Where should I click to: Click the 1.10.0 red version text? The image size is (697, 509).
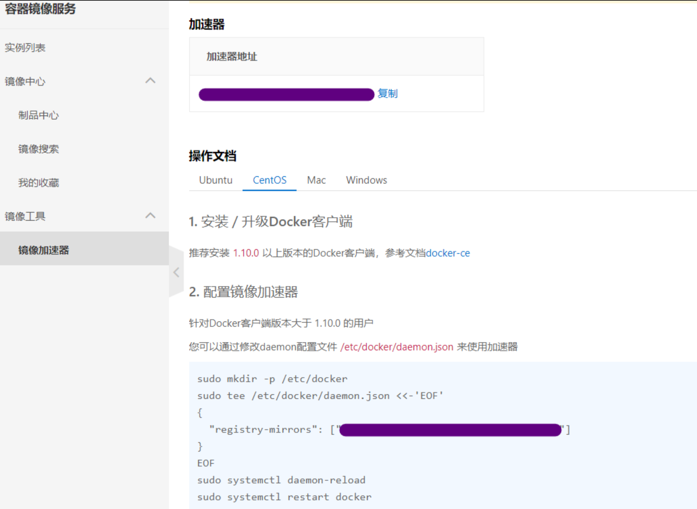point(246,253)
